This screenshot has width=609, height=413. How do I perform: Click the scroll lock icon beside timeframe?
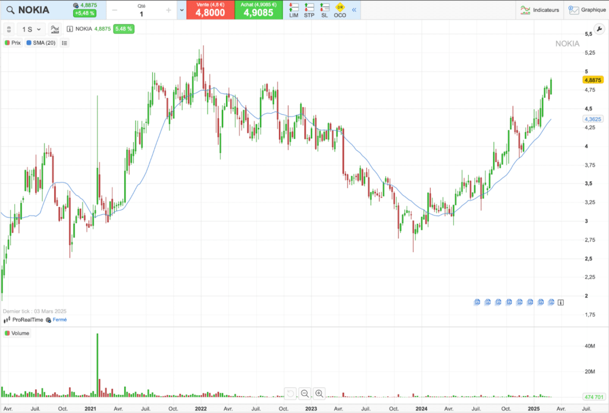(x=9, y=29)
